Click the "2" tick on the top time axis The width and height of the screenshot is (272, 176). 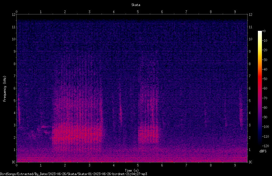pos(65,12)
